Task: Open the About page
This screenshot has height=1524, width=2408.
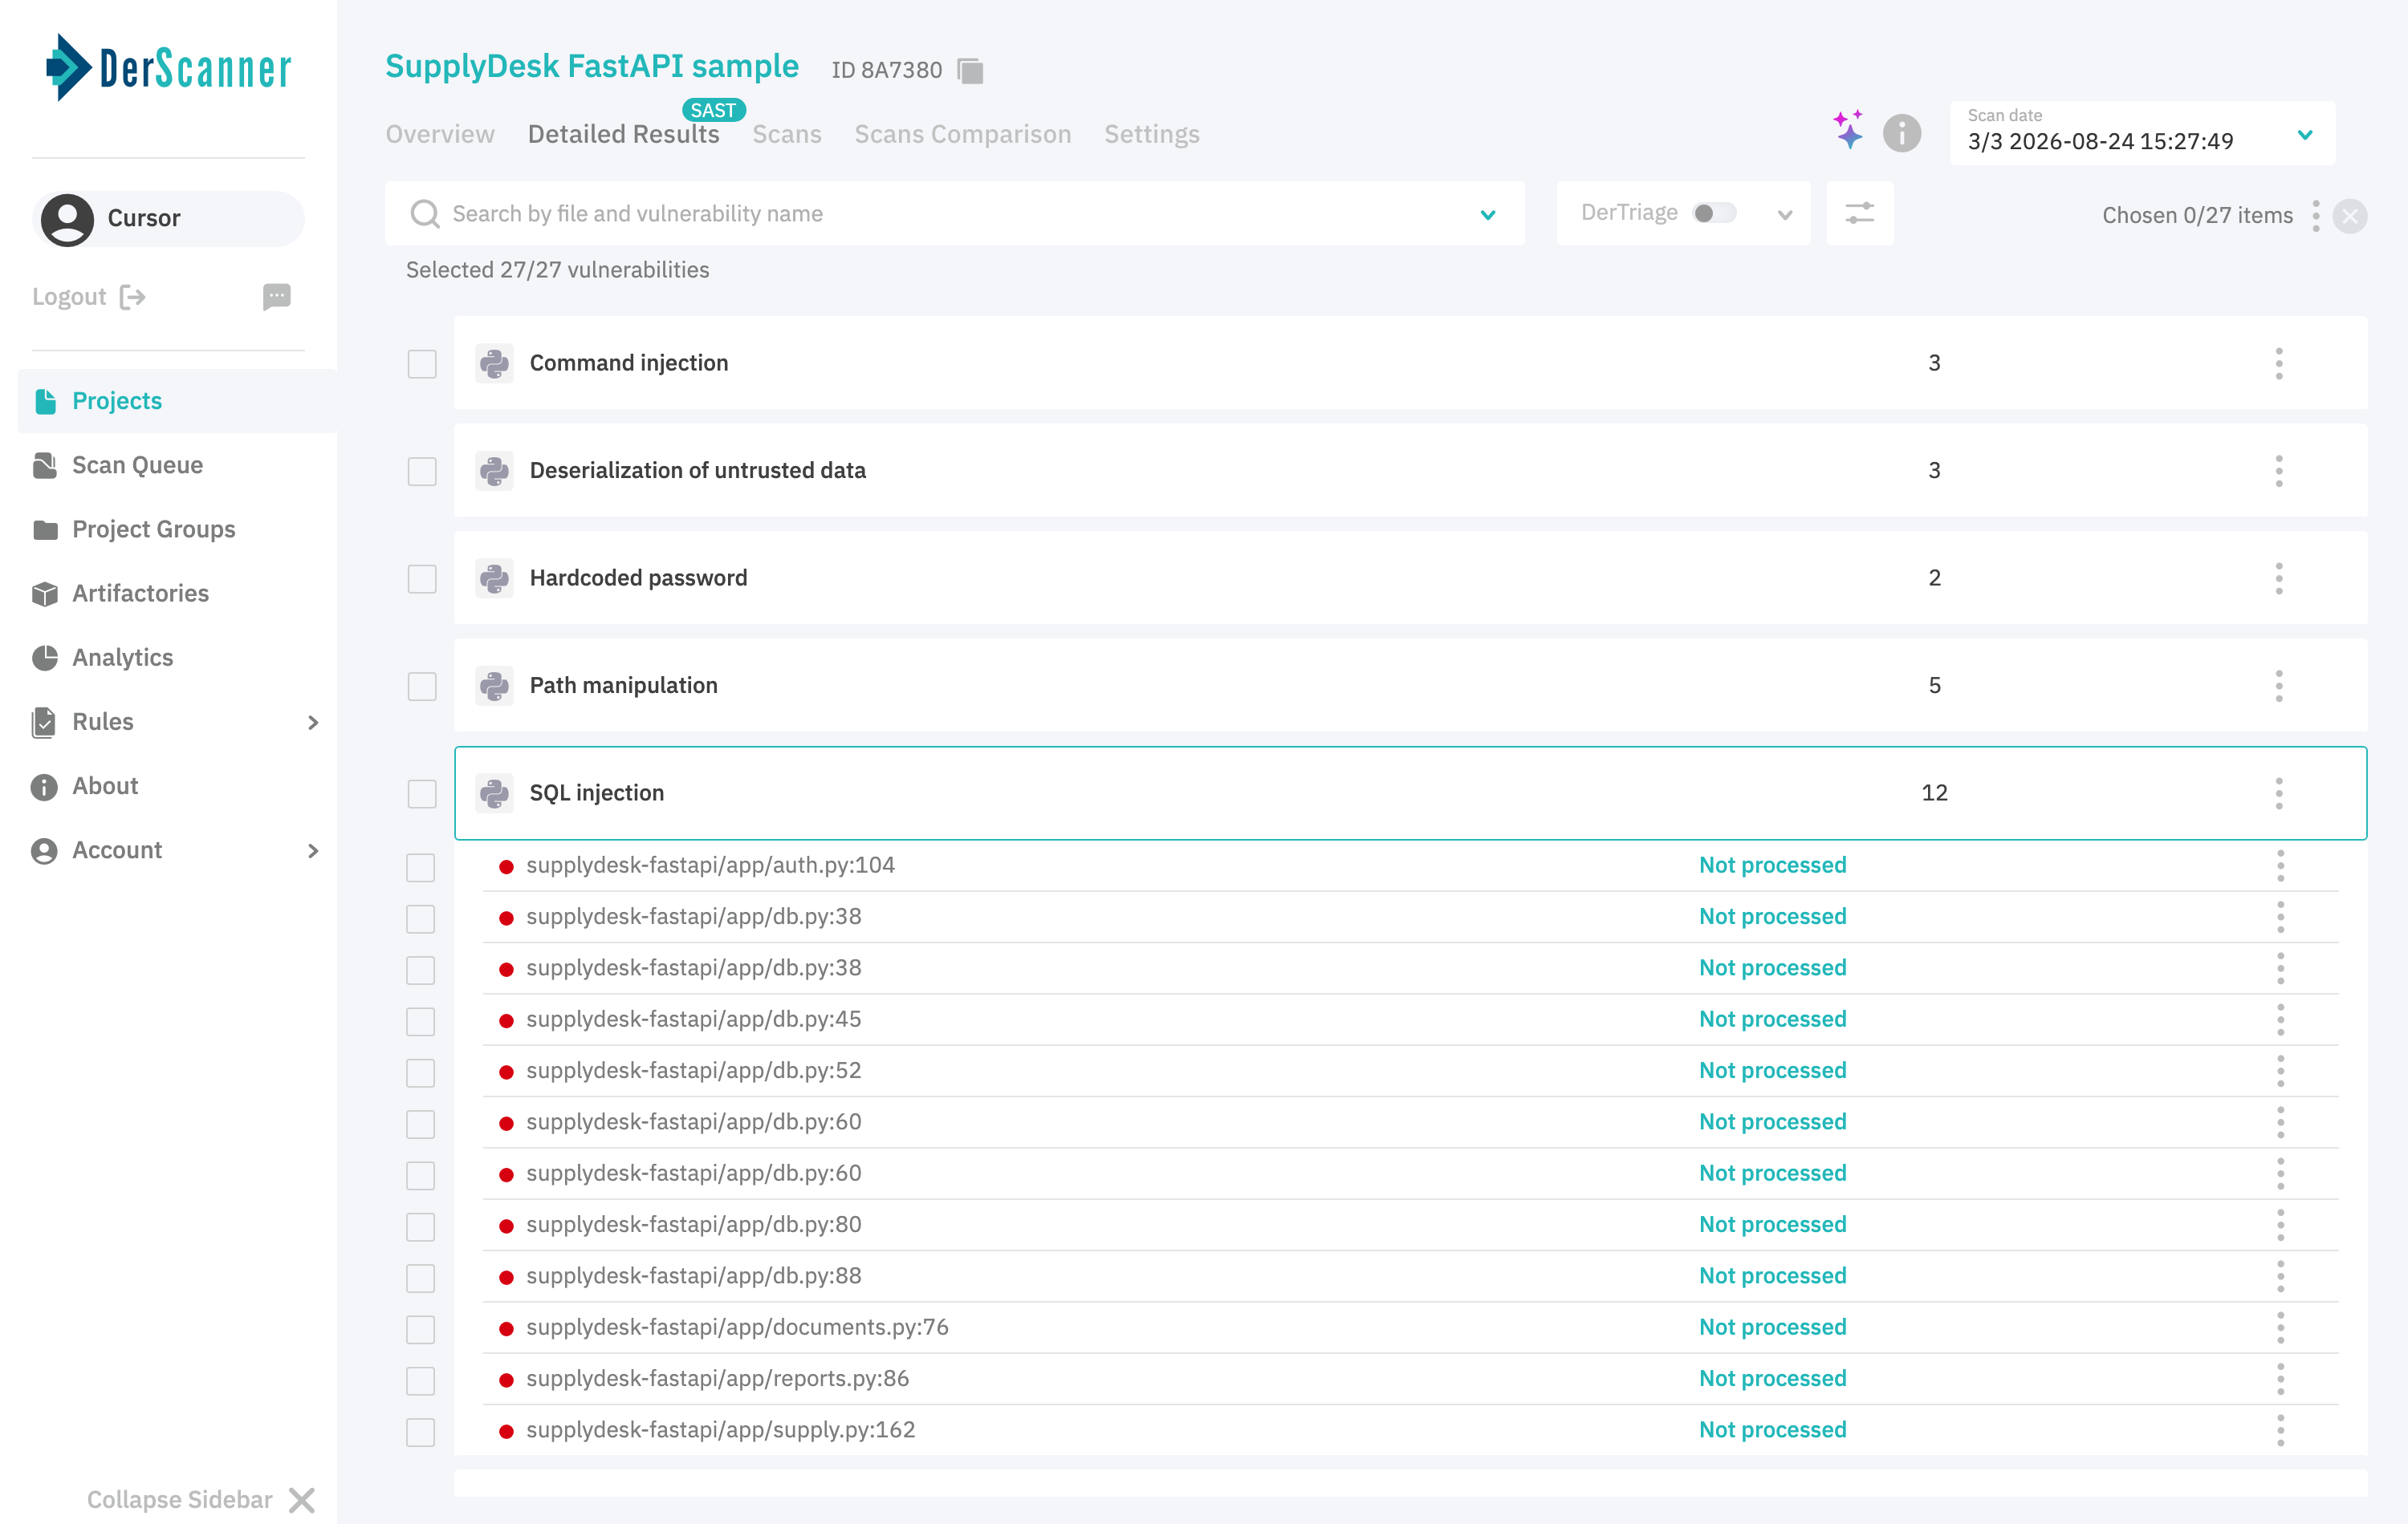Action: (105, 787)
